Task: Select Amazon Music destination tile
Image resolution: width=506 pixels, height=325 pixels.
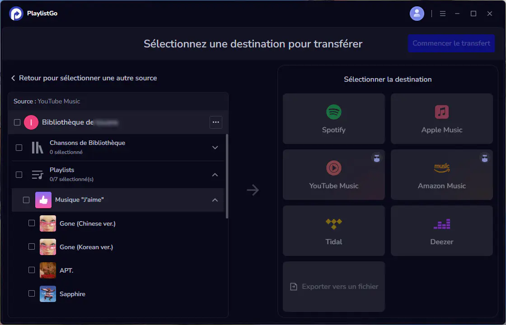Action: (x=441, y=175)
